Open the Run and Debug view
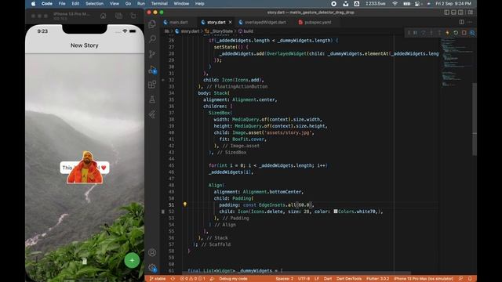 pos(152,70)
